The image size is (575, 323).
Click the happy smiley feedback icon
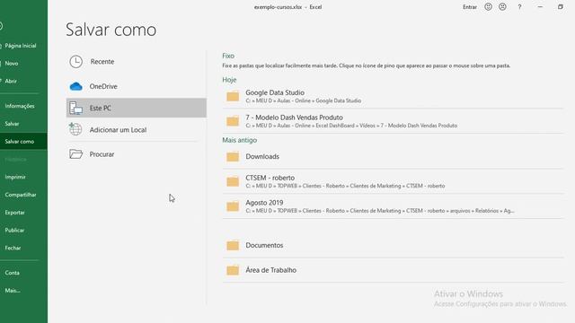point(488,6)
